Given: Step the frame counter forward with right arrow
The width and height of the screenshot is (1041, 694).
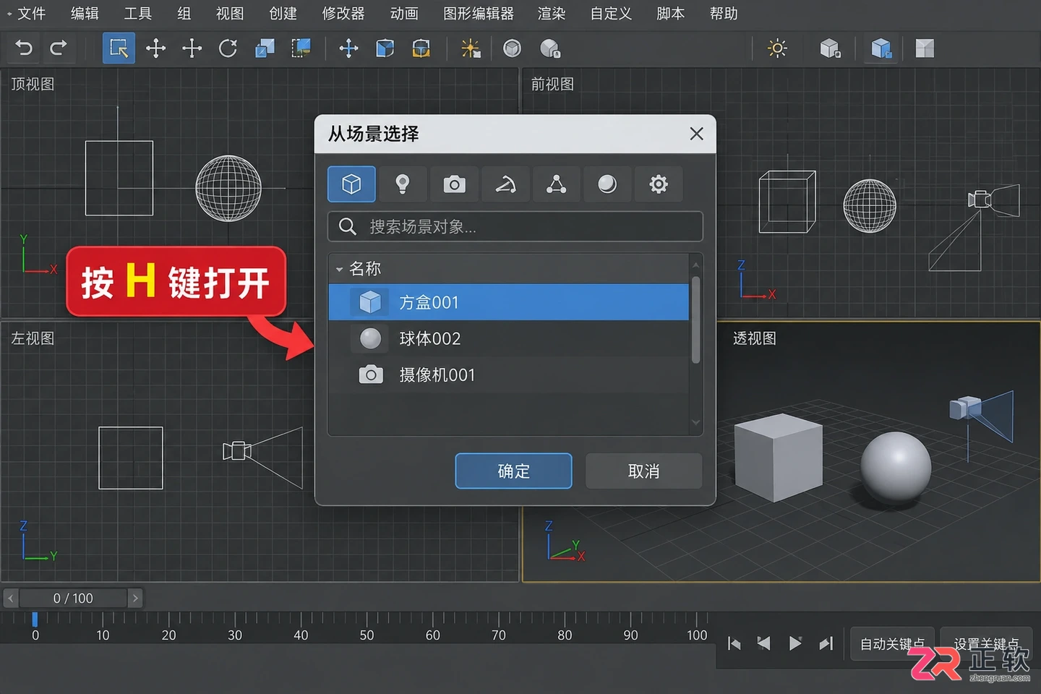Looking at the screenshot, I should pos(135,598).
